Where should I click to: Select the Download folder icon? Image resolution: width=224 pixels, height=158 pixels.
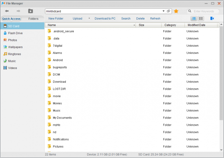[x=49, y=81]
